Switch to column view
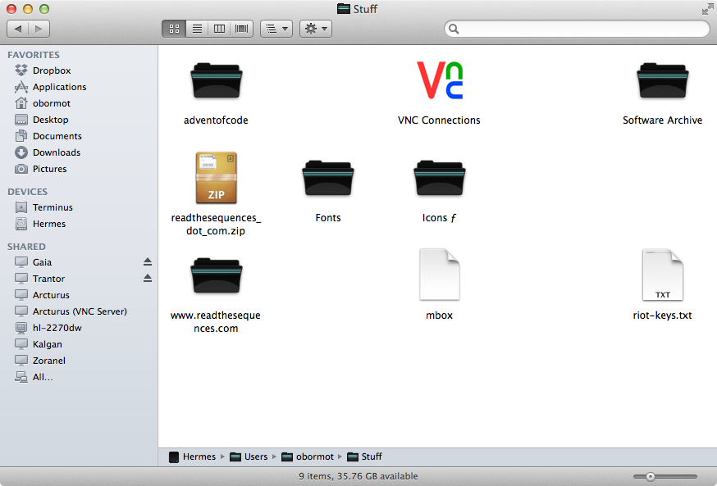The width and height of the screenshot is (717, 486). click(220, 29)
